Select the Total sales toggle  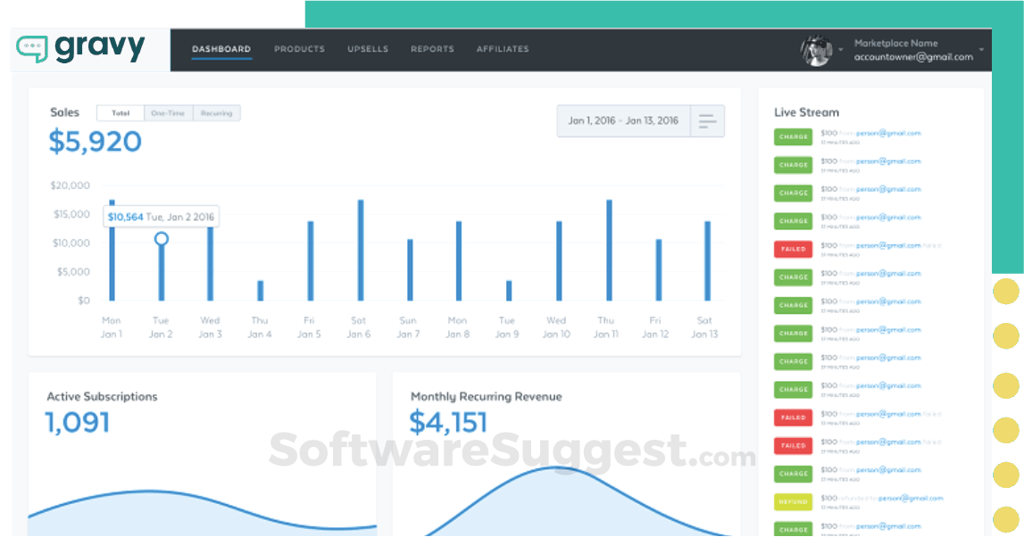point(120,113)
